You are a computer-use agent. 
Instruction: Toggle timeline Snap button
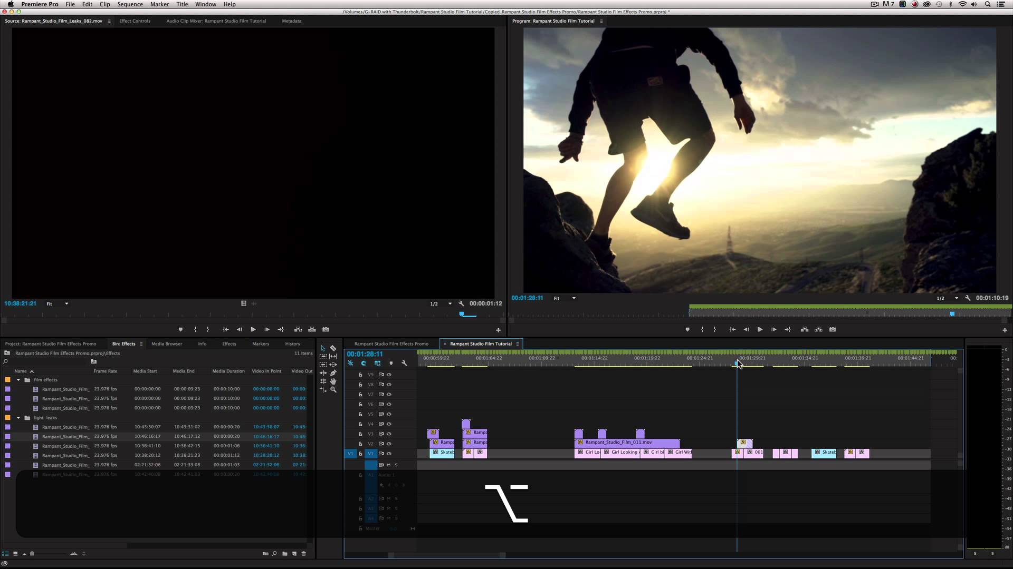click(364, 364)
